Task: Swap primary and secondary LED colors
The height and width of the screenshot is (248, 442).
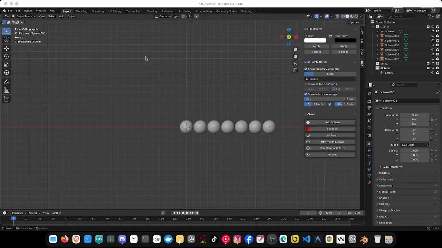Action: click(x=330, y=36)
